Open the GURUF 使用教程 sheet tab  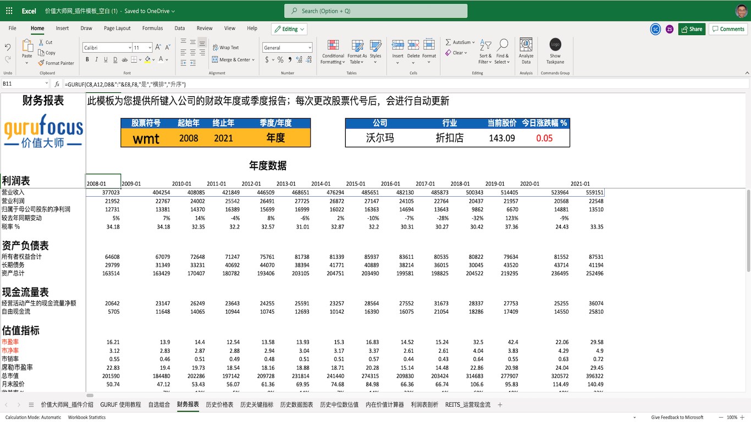(120, 405)
